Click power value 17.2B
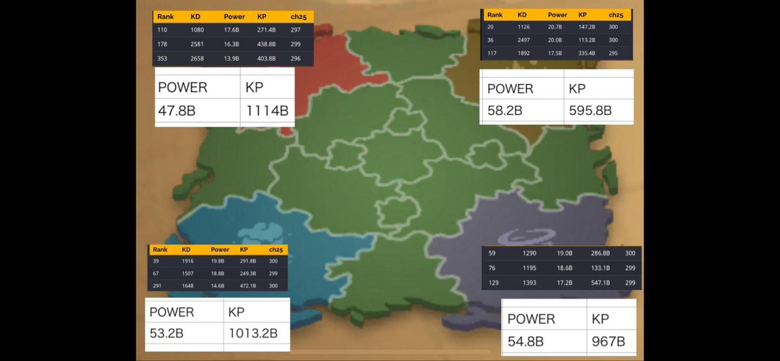The width and height of the screenshot is (780, 361). pyautogui.click(x=564, y=283)
